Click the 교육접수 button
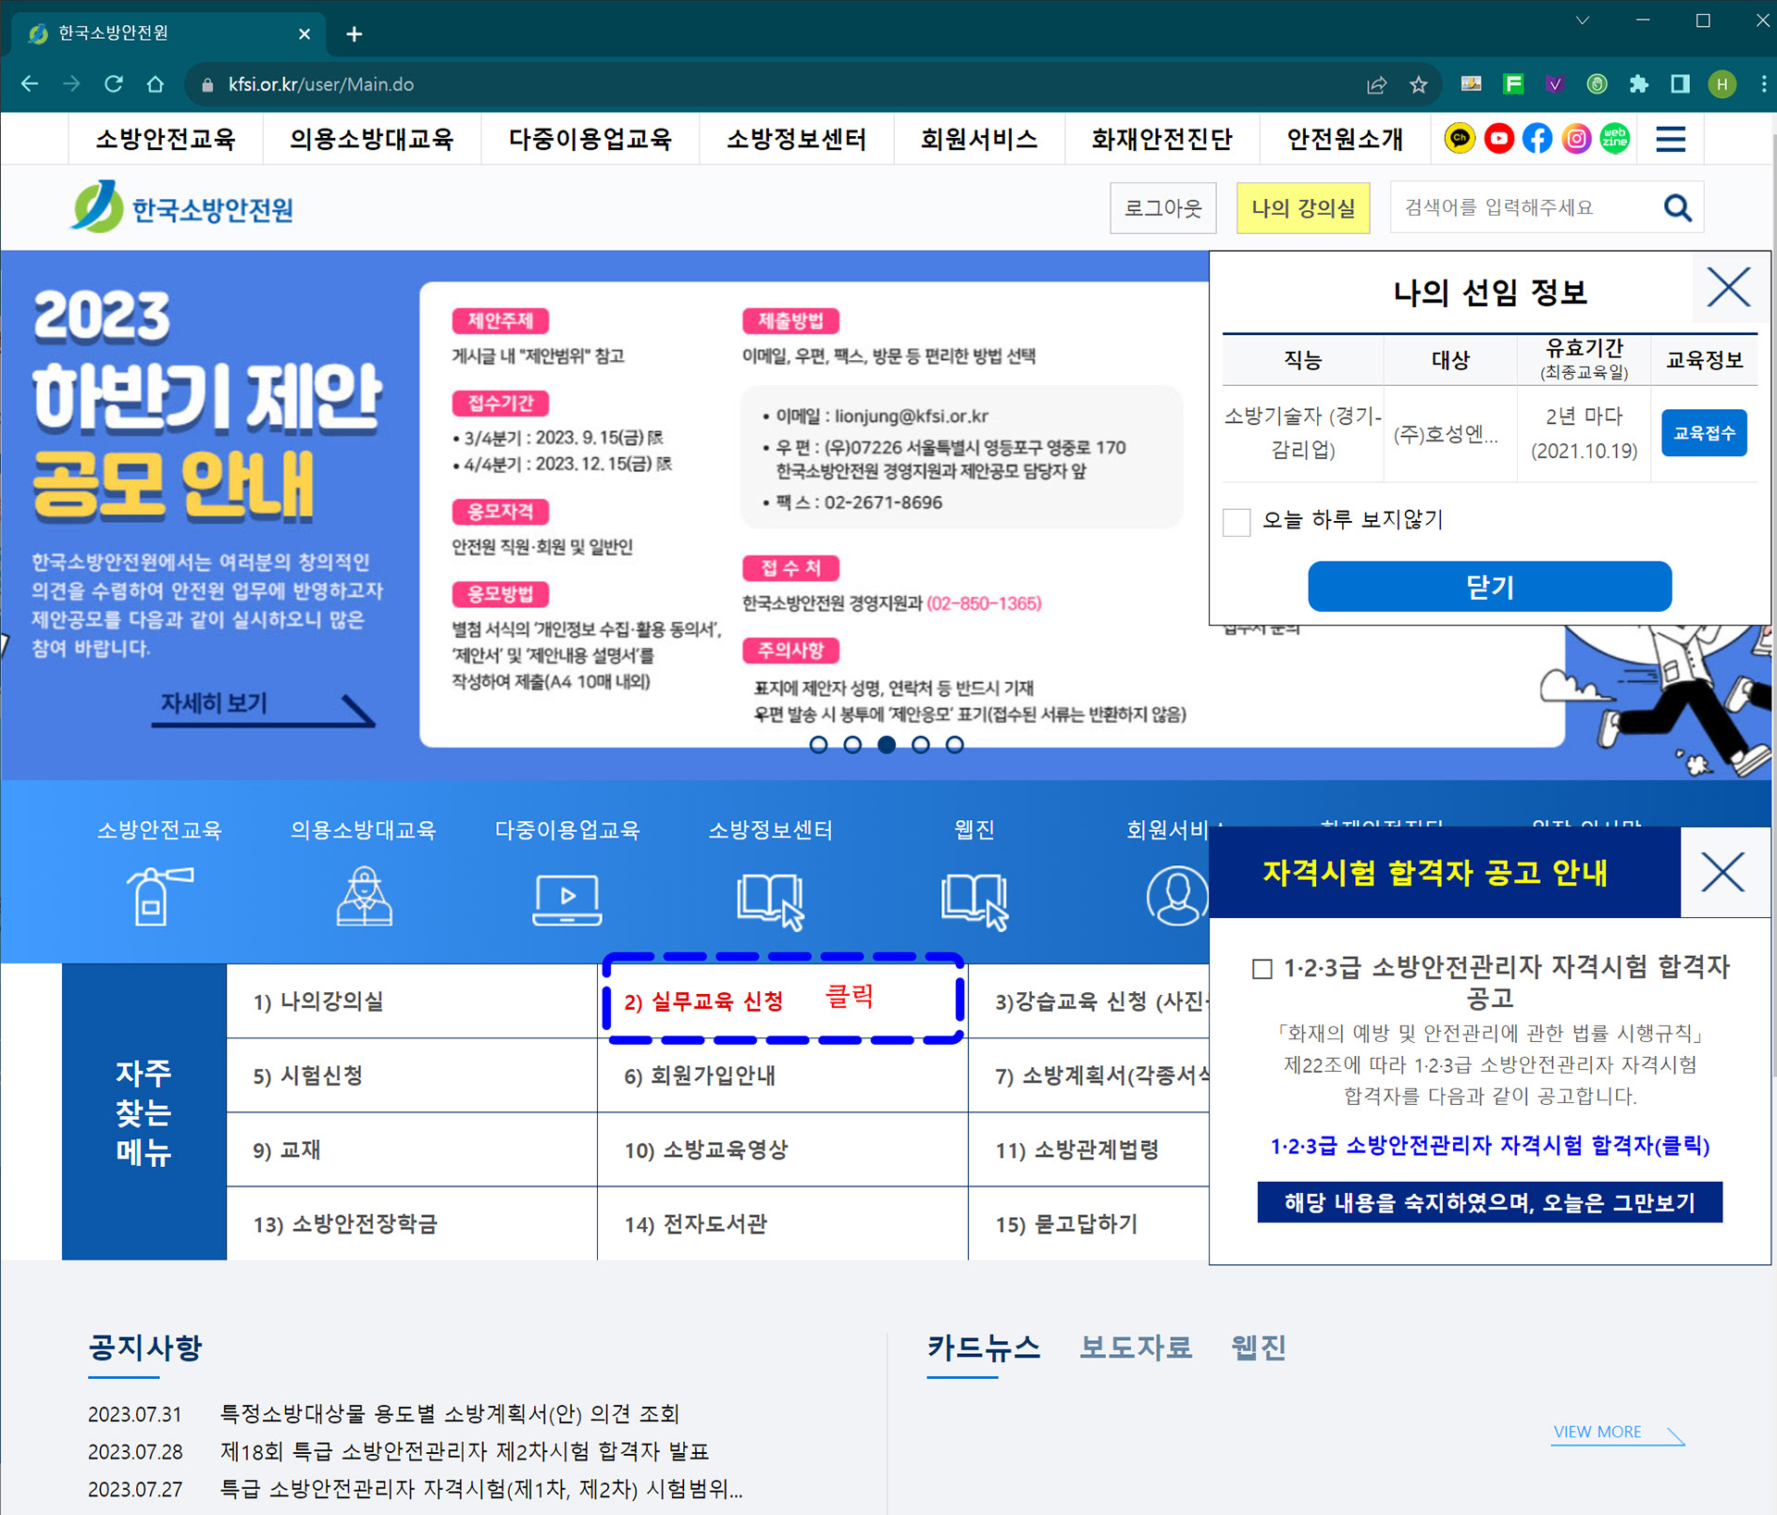Screen dimensions: 1777x1515 pyautogui.click(x=1703, y=433)
